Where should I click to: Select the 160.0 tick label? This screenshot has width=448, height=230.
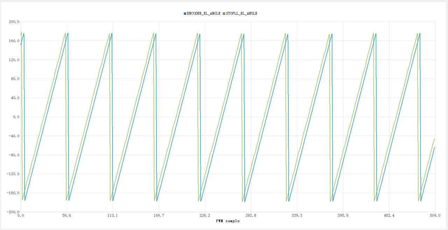click(x=14, y=41)
